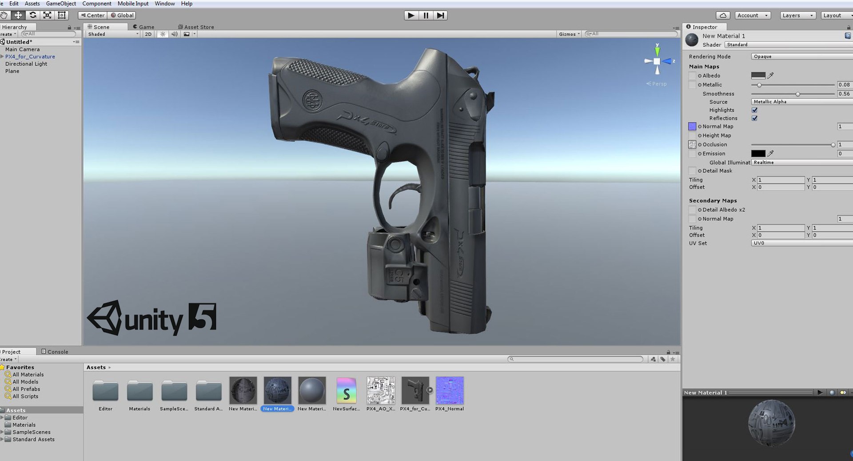Adjust the Metallic slider
The width and height of the screenshot is (853, 461).
[x=793, y=85]
